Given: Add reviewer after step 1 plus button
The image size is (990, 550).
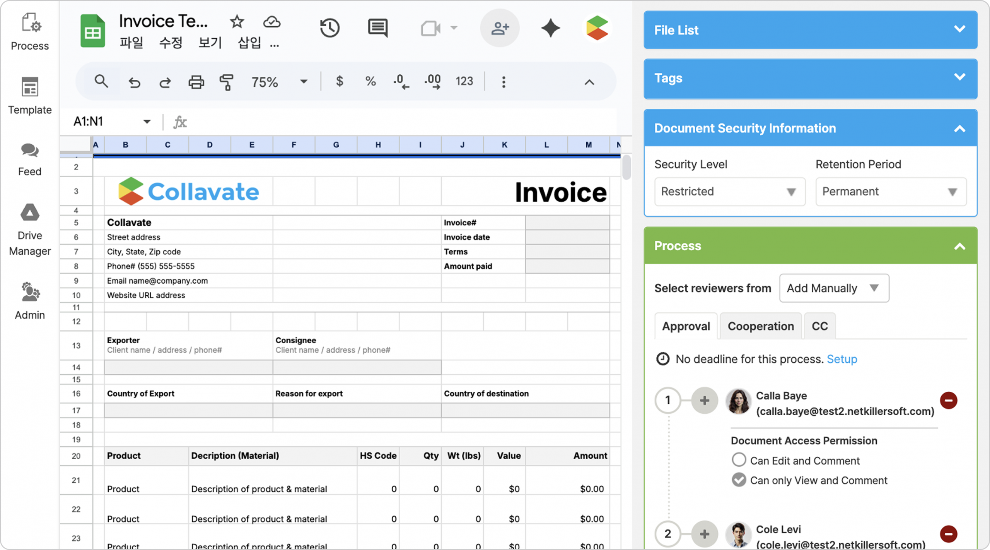Looking at the screenshot, I should [704, 400].
